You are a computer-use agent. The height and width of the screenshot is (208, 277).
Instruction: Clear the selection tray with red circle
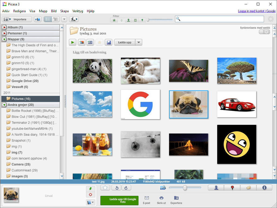pyautogui.click(x=90, y=194)
